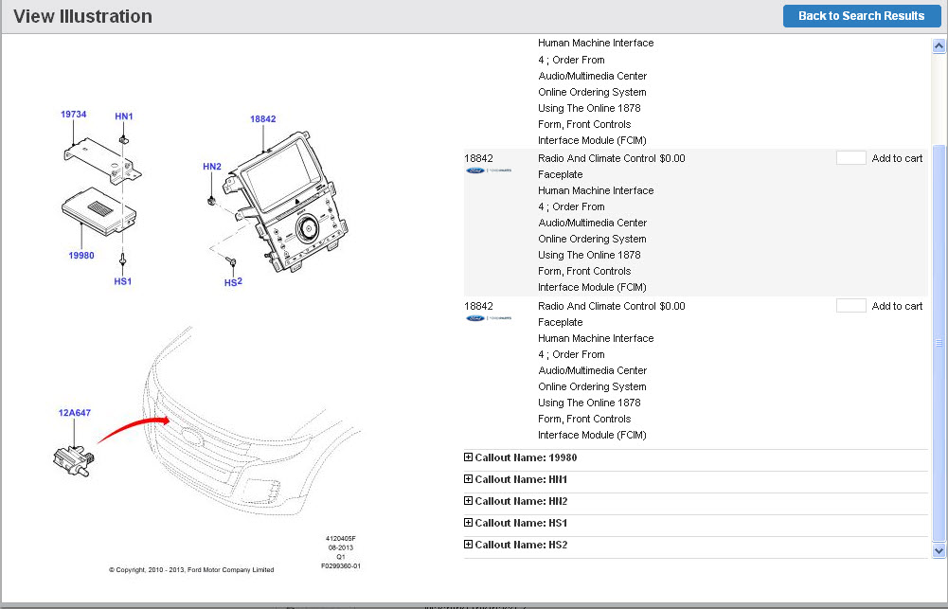The width and height of the screenshot is (948, 609).
Task: Click the parts list scrollbar down arrow
Action: pyautogui.click(x=939, y=549)
